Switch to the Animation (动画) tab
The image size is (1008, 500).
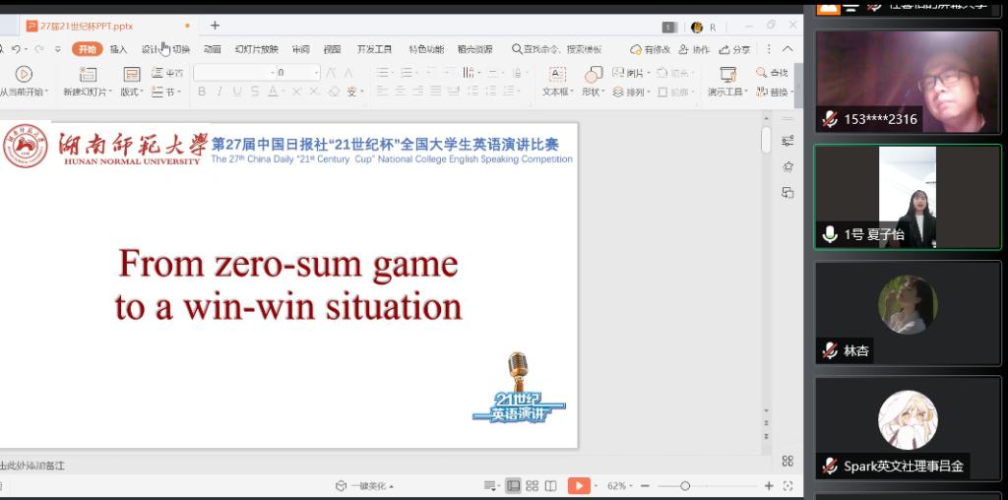[212, 49]
